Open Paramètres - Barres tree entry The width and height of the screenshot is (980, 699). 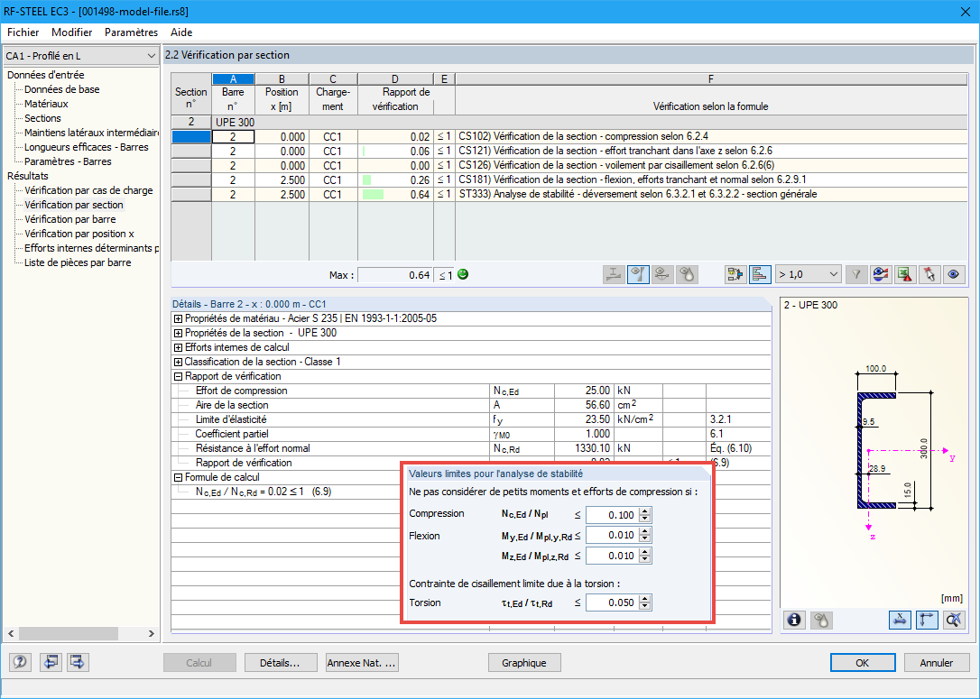(x=68, y=161)
